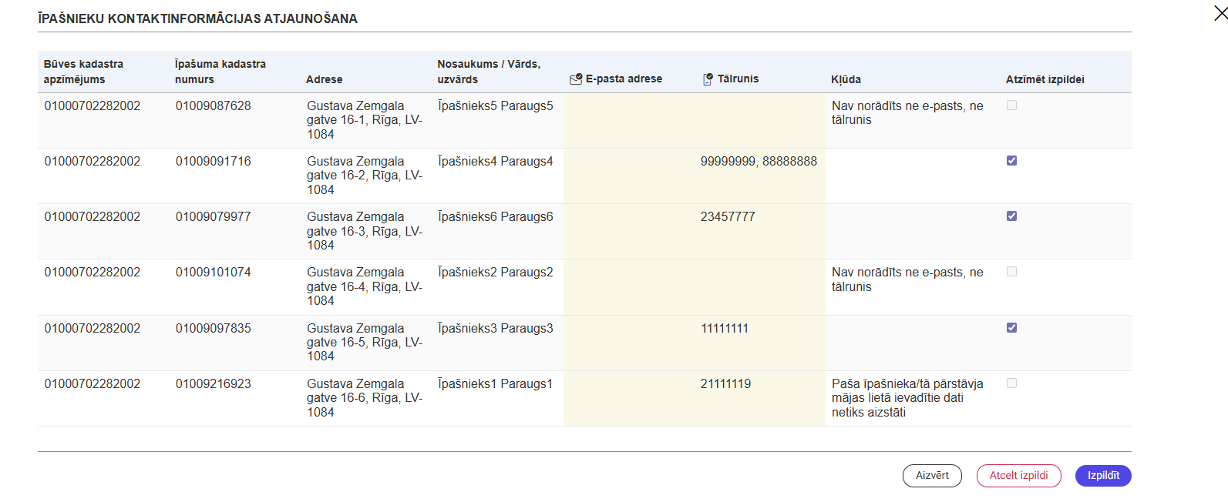Click the Atcelt izpildi button
Image resolution: width=1228 pixels, height=502 pixels.
[1018, 476]
